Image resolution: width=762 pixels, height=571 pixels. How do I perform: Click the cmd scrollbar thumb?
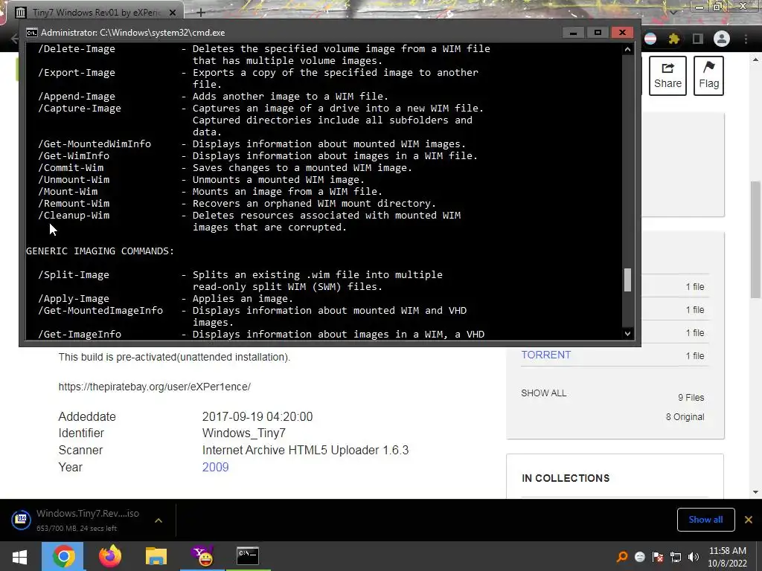coord(627,280)
